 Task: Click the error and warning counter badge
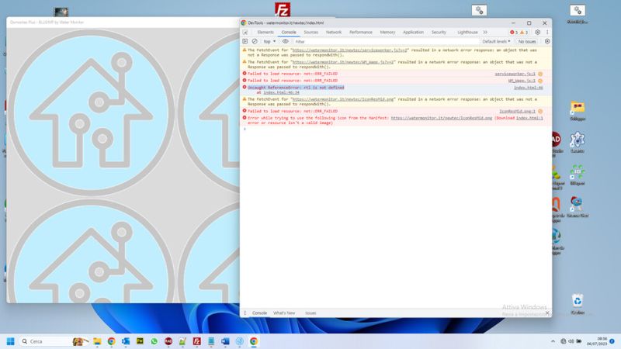[x=519, y=33]
